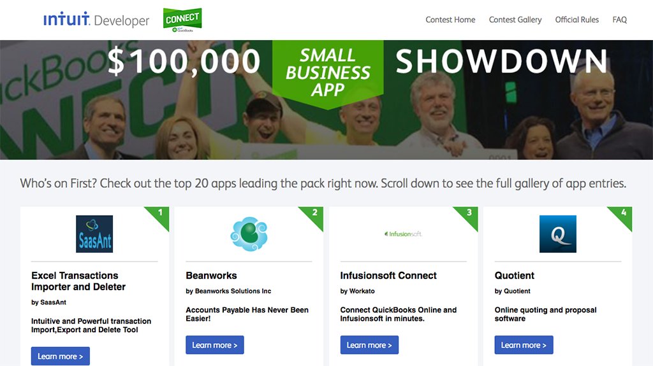Image resolution: width=653 pixels, height=366 pixels.
Task: Open the FAQ page link
Action: 619,20
